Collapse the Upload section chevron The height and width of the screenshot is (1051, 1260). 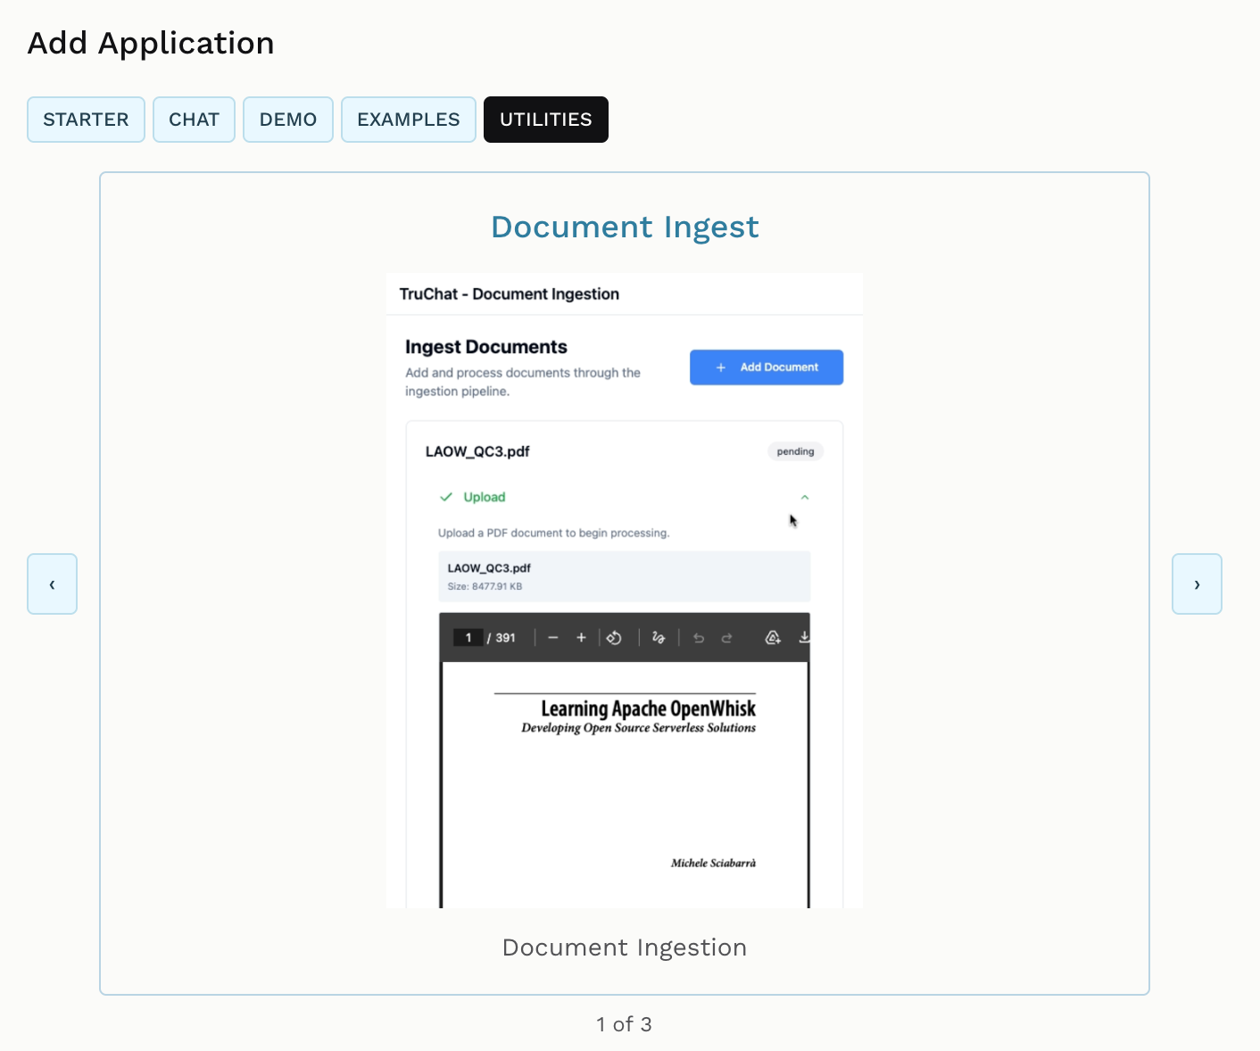(805, 497)
